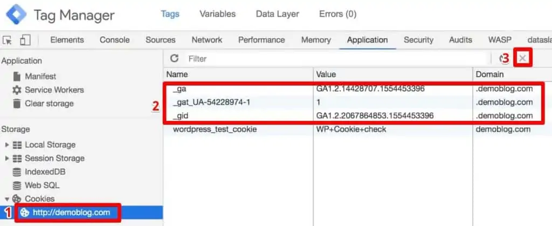Click the cookie Filter input field
This screenshot has height=226, width=552.
pyautogui.click(x=334, y=58)
